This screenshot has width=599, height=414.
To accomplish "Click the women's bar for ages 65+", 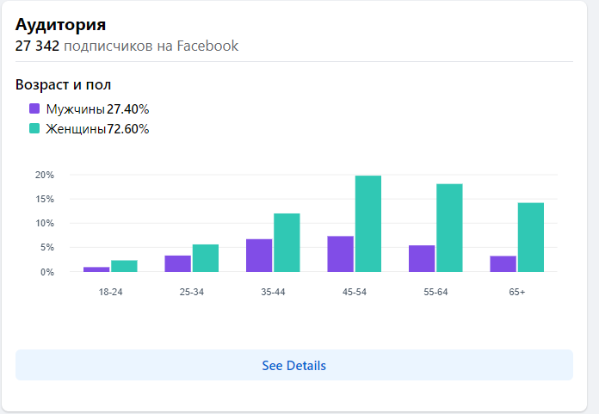I will 530,237.
